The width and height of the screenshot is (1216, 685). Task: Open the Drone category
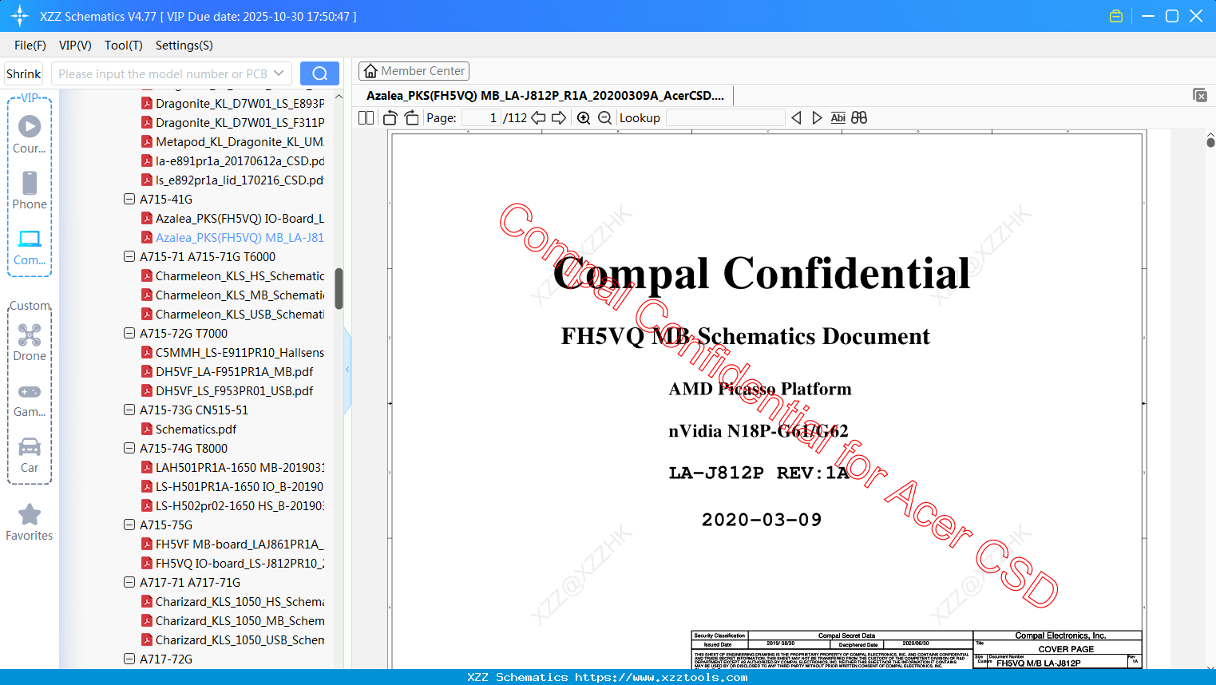point(30,342)
